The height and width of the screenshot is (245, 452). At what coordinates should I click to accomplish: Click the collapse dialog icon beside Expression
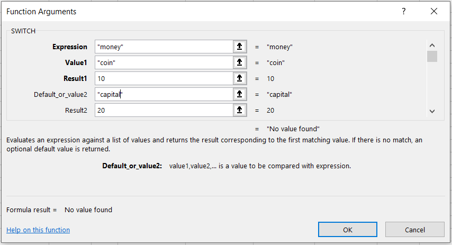(x=240, y=47)
